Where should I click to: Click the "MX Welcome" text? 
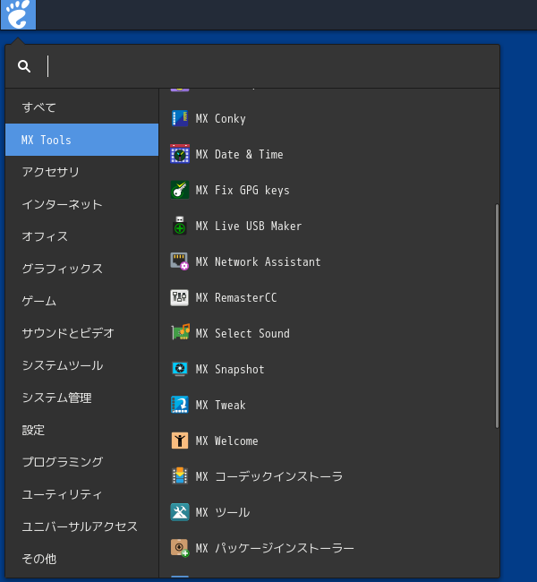pyautogui.click(x=226, y=441)
